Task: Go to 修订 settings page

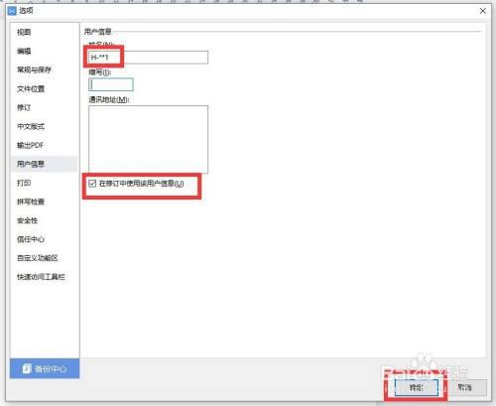Action: click(24, 107)
